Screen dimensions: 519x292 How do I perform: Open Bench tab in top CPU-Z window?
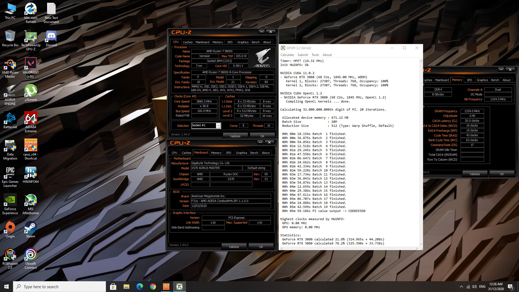(255, 42)
